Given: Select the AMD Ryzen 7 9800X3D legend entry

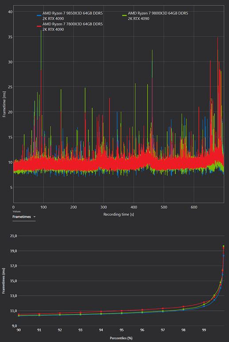Looking at the screenshot, I should (155, 16).
